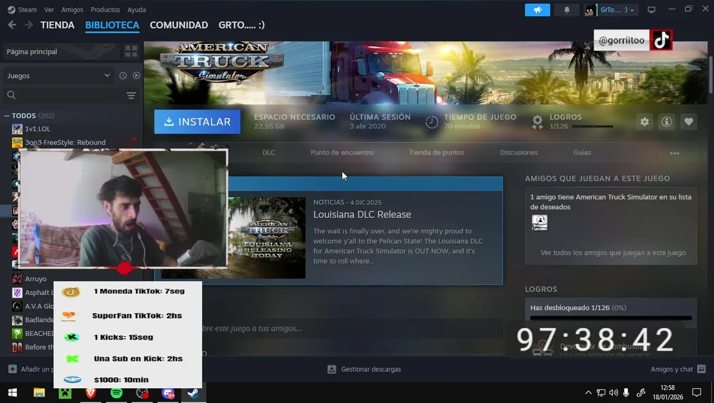Click Gestionar descargas at bottom

pos(364,369)
